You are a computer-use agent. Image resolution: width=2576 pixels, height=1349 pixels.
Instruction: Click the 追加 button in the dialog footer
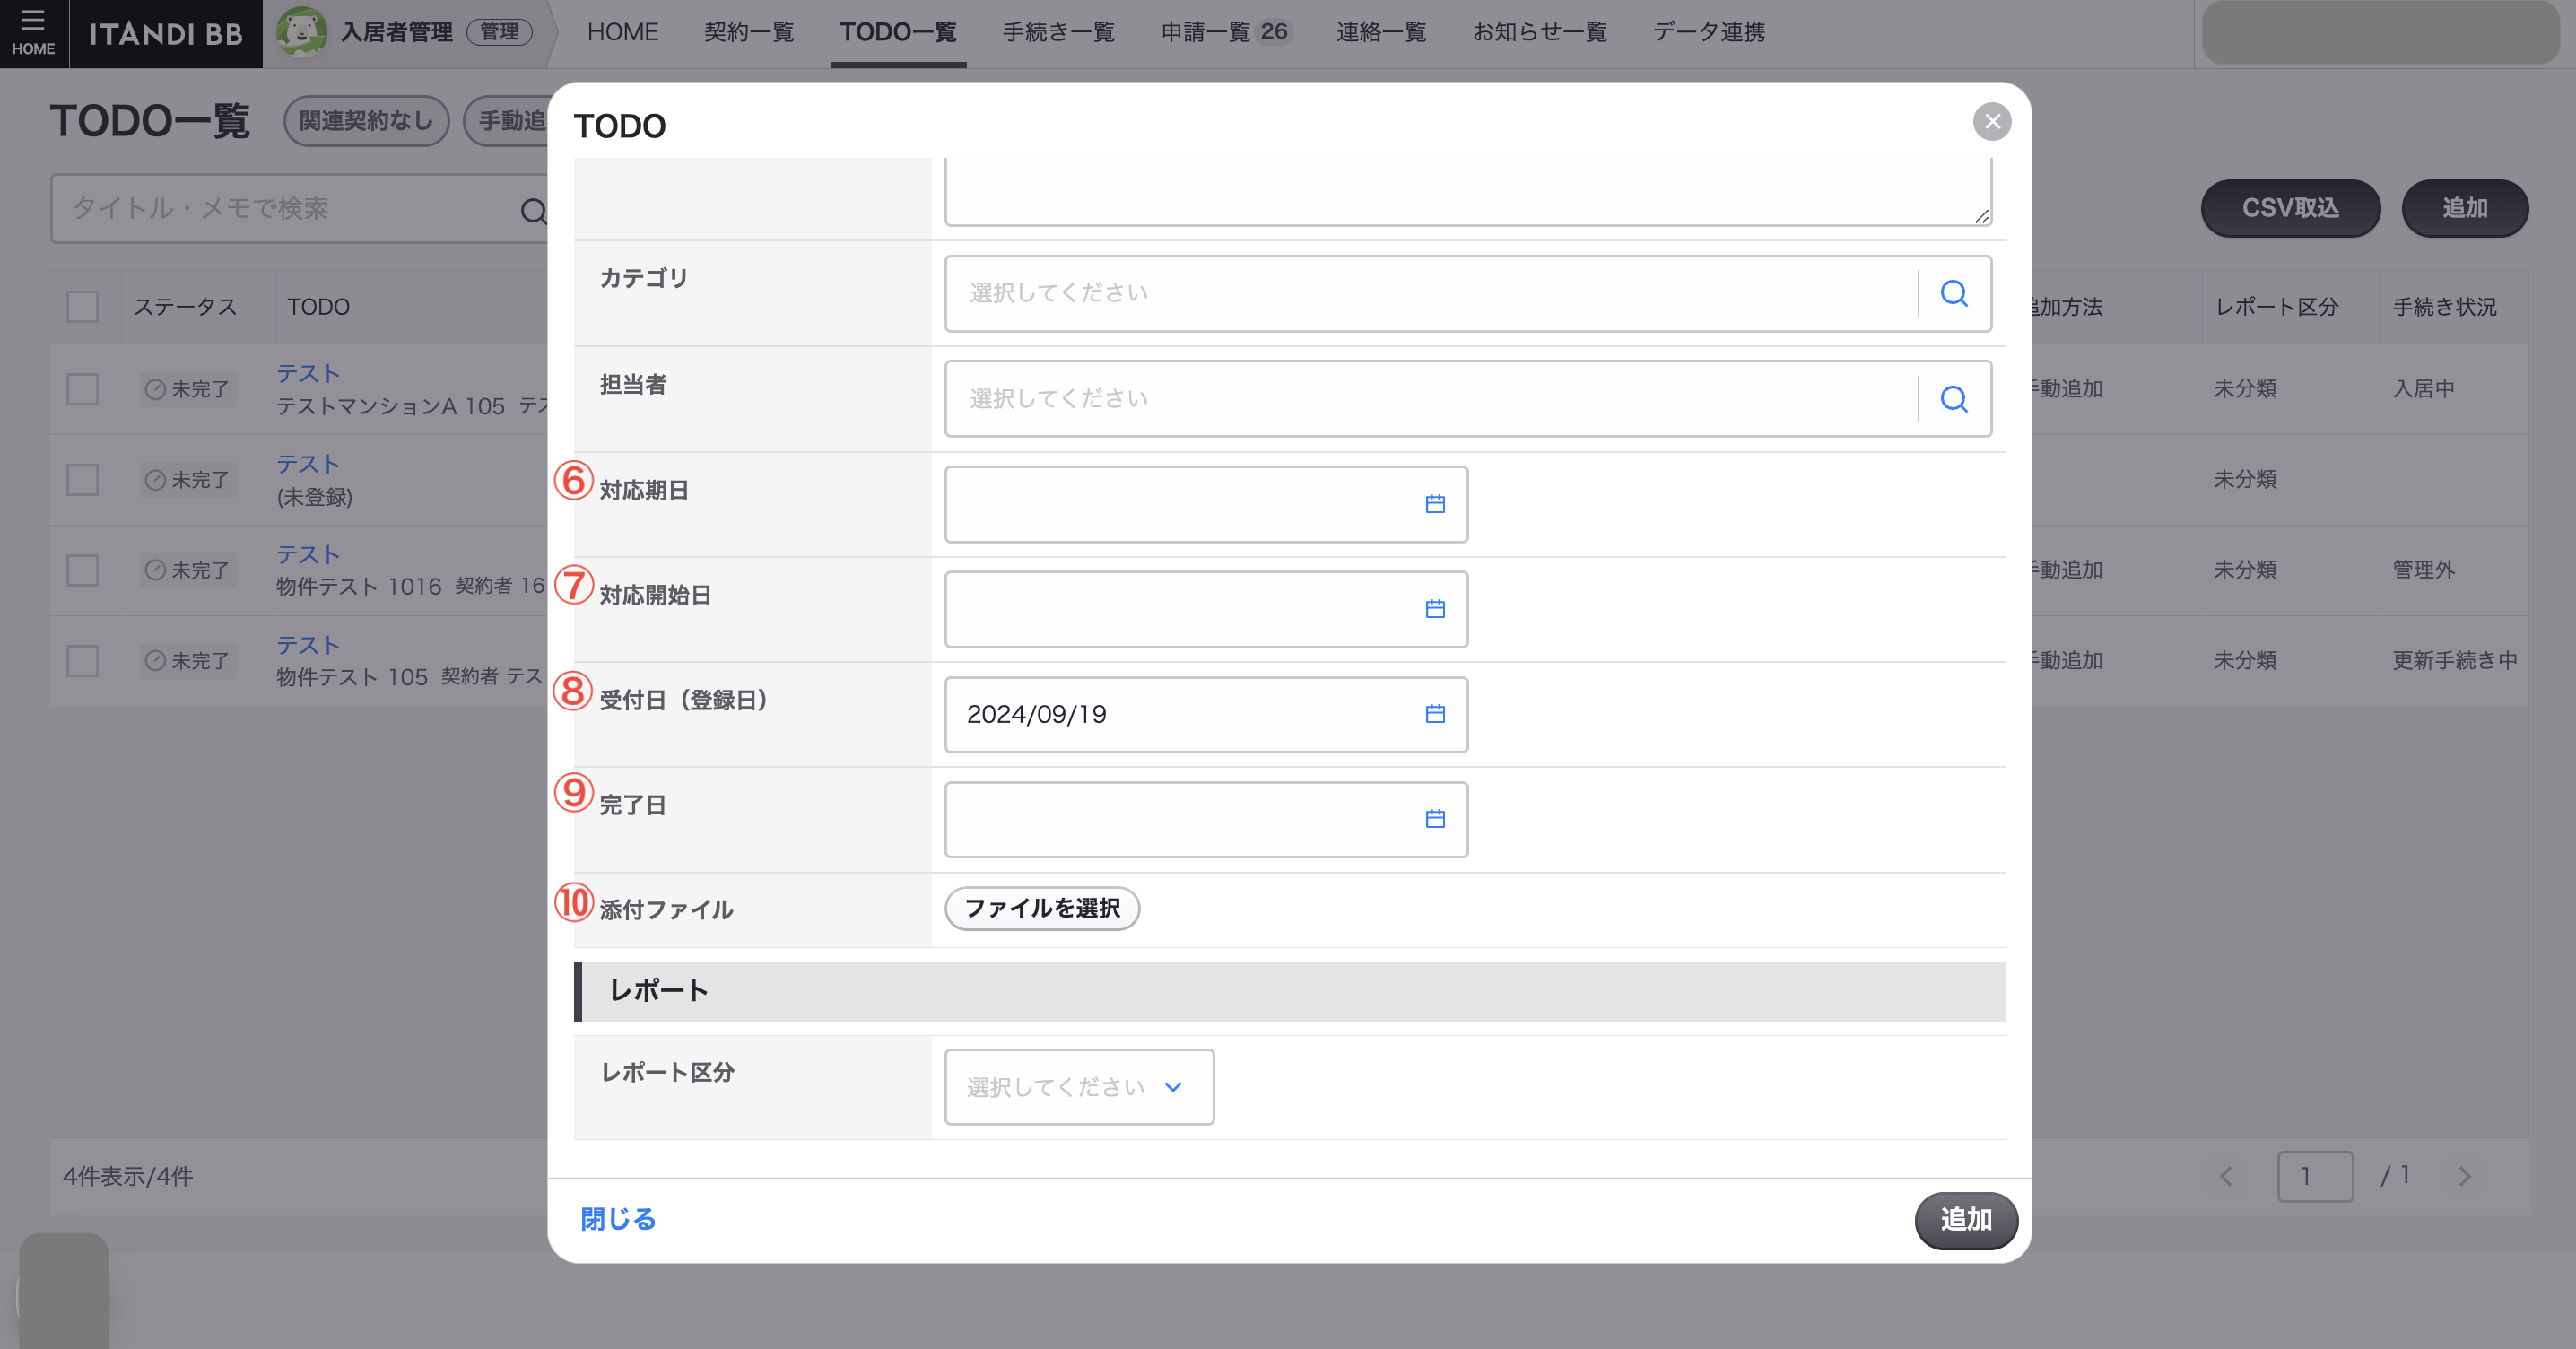1966,1220
